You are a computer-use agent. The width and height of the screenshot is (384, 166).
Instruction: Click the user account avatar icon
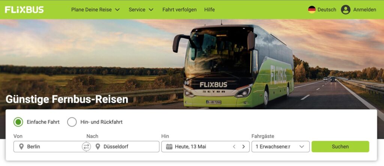[x=345, y=10]
